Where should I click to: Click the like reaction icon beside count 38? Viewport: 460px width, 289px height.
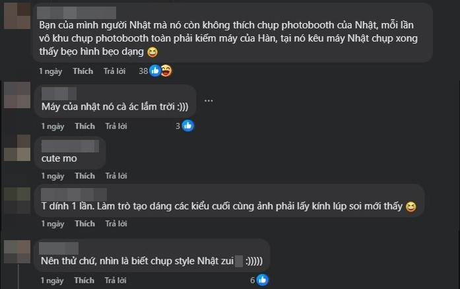click(155, 71)
